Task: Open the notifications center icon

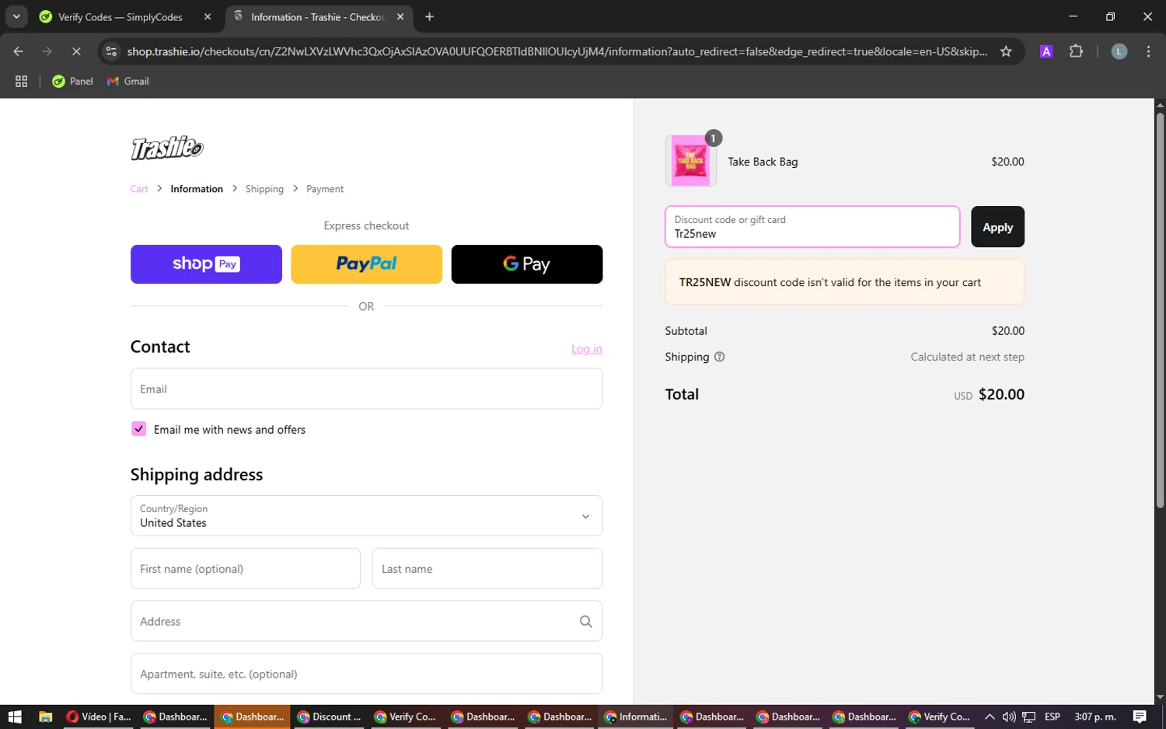Action: (x=1140, y=717)
